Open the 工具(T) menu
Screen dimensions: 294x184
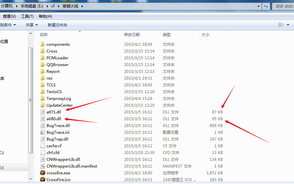pyautogui.click(x=27, y=16)
